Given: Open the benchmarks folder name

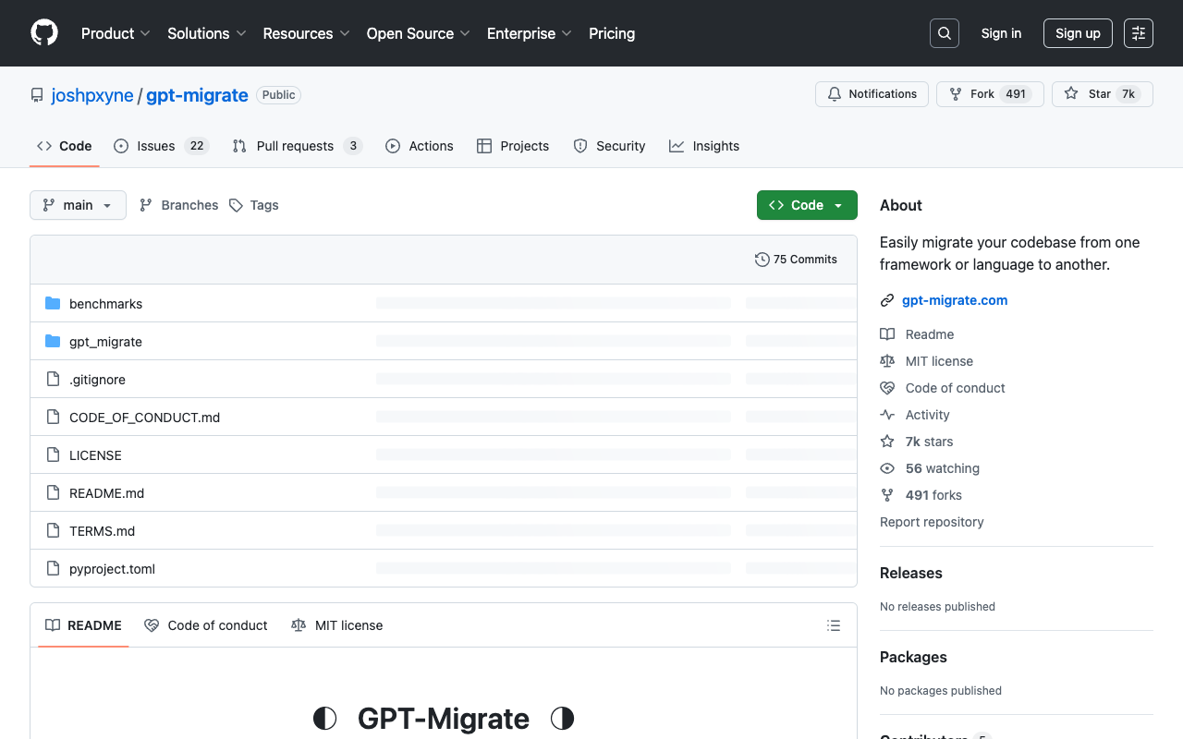Looking at the screenshot, I should pos(105,304).
